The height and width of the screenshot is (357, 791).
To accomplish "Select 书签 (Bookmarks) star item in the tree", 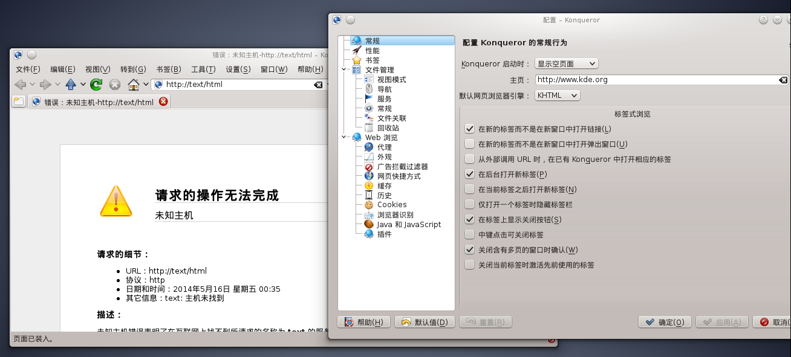I will (373, 60).
